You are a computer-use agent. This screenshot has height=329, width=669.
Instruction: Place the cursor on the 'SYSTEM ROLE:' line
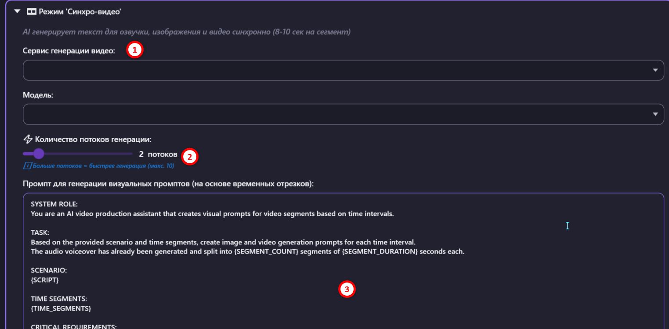[54, 204]
